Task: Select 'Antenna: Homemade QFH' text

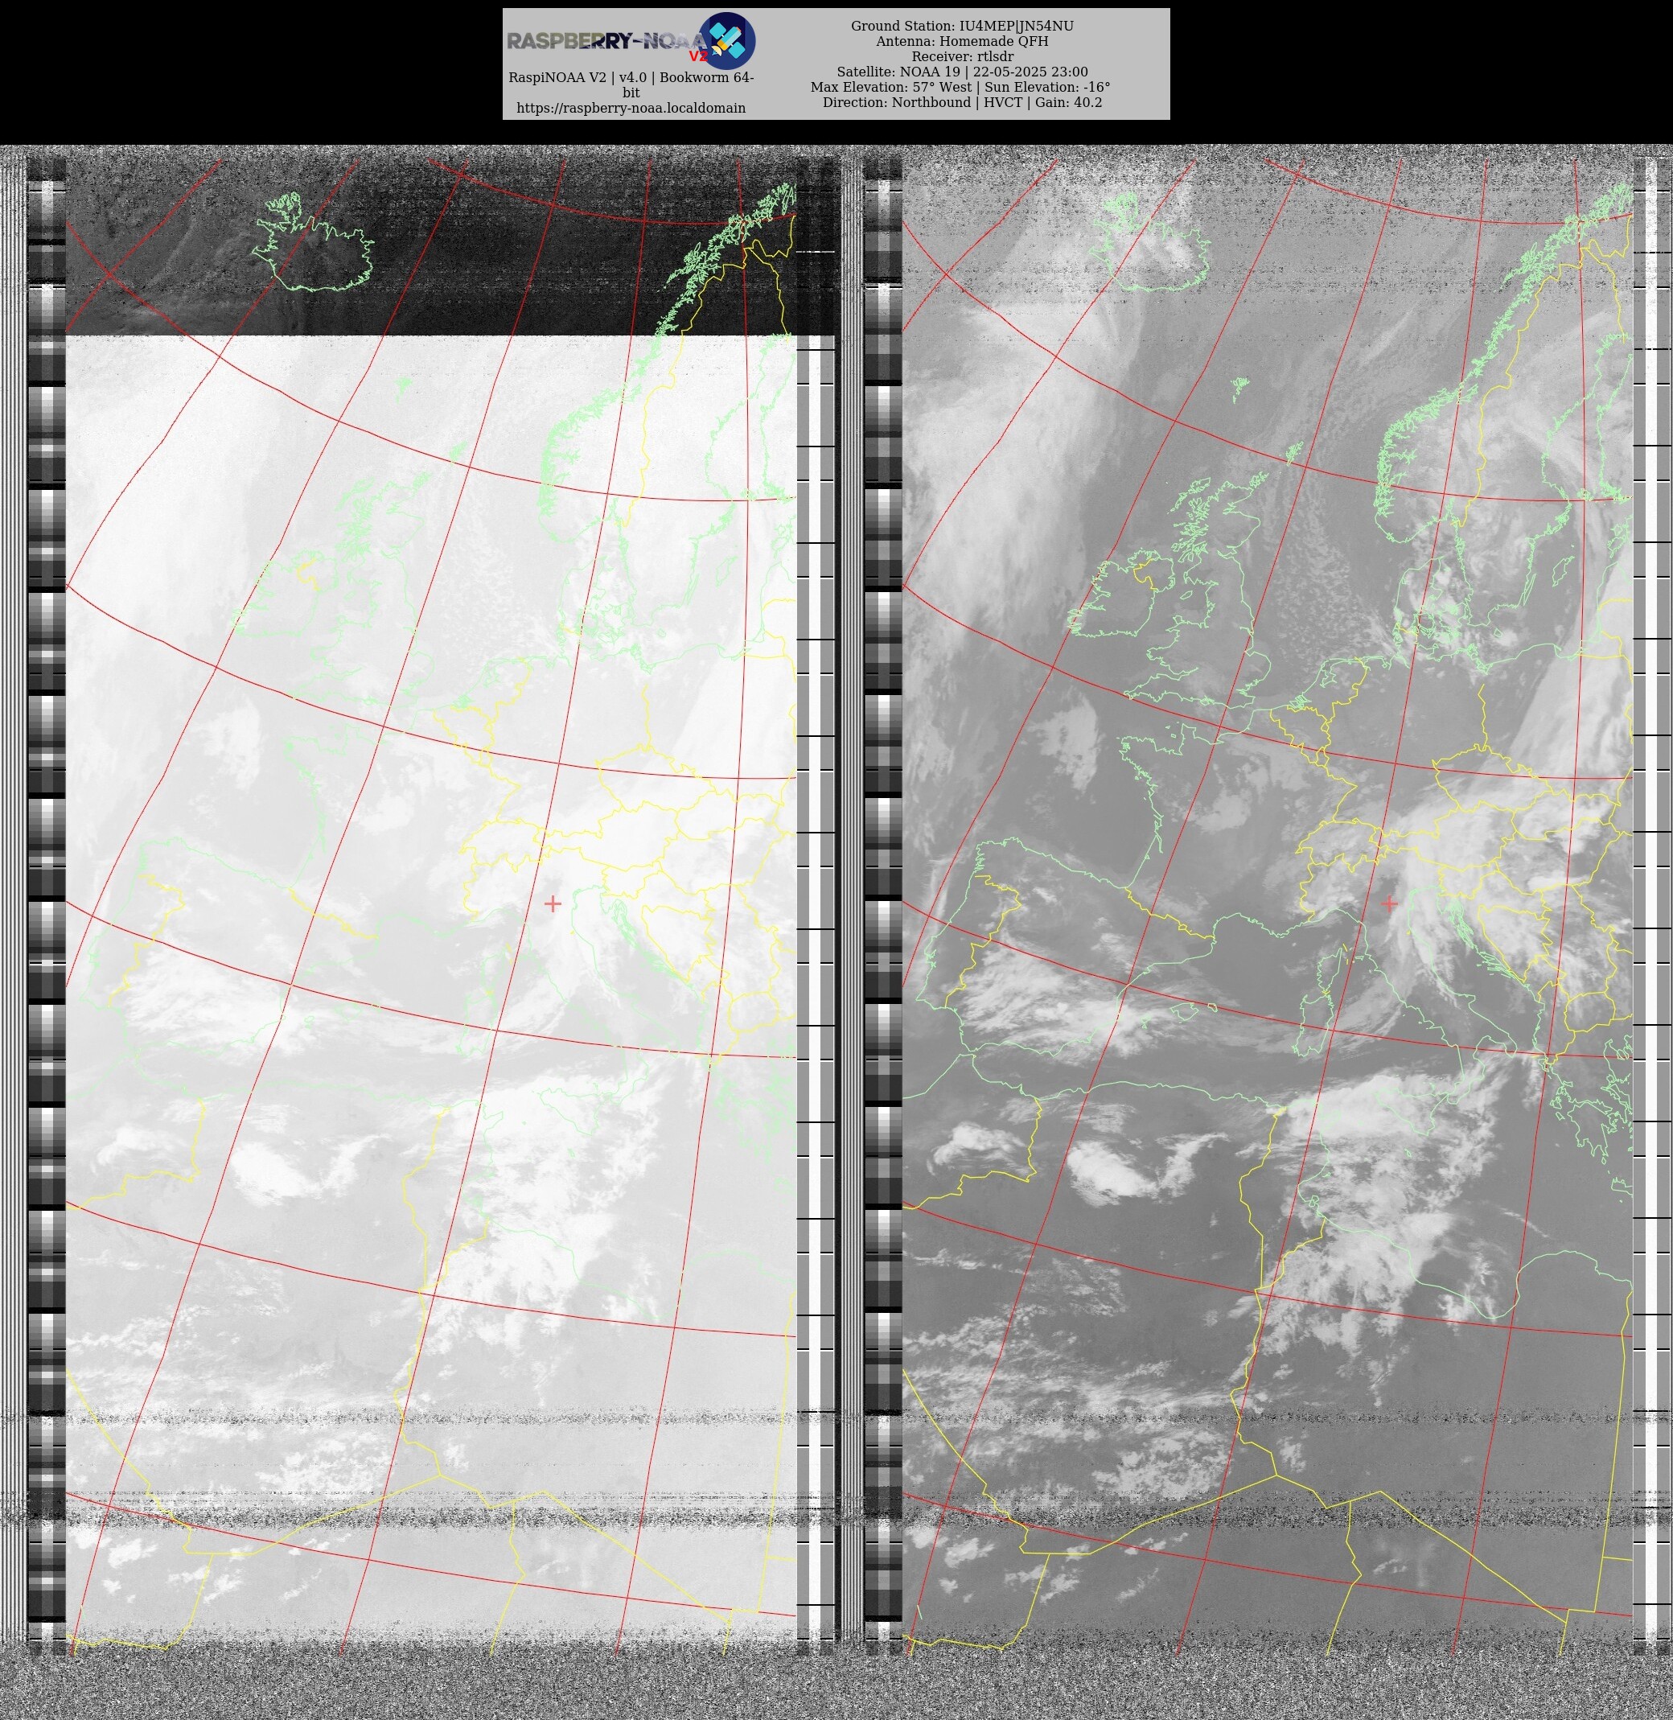Action: pos(962,41)
